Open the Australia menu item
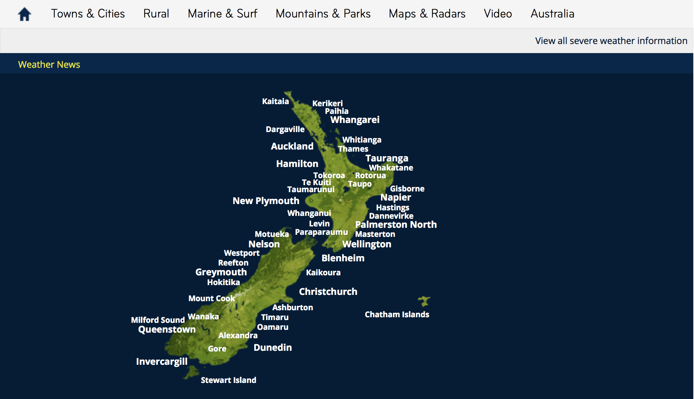 pyautogui.click(x=552, y=14)
